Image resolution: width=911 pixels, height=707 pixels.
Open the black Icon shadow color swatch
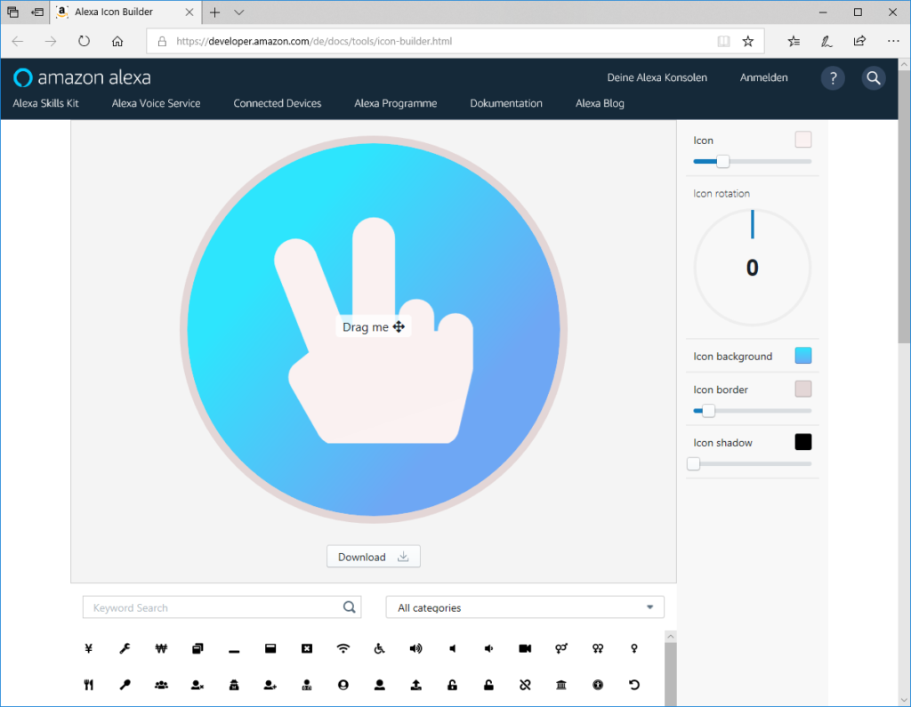click(x=802, y=442)
